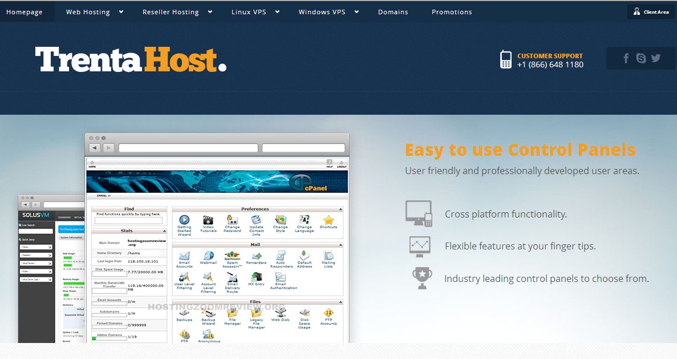Expand the Web Hosting dropdown arrow

pos(121,12)
